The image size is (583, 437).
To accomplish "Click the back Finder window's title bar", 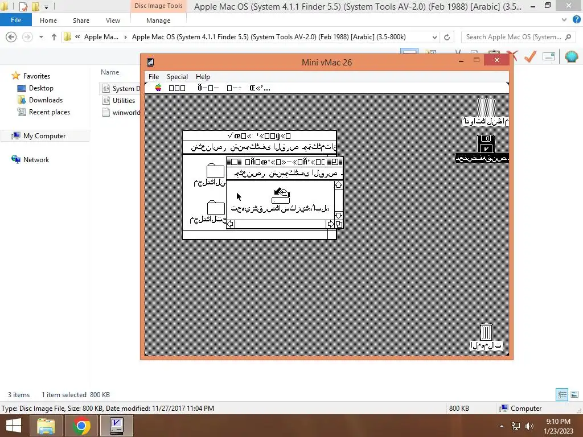I will [x=260, y=135].
